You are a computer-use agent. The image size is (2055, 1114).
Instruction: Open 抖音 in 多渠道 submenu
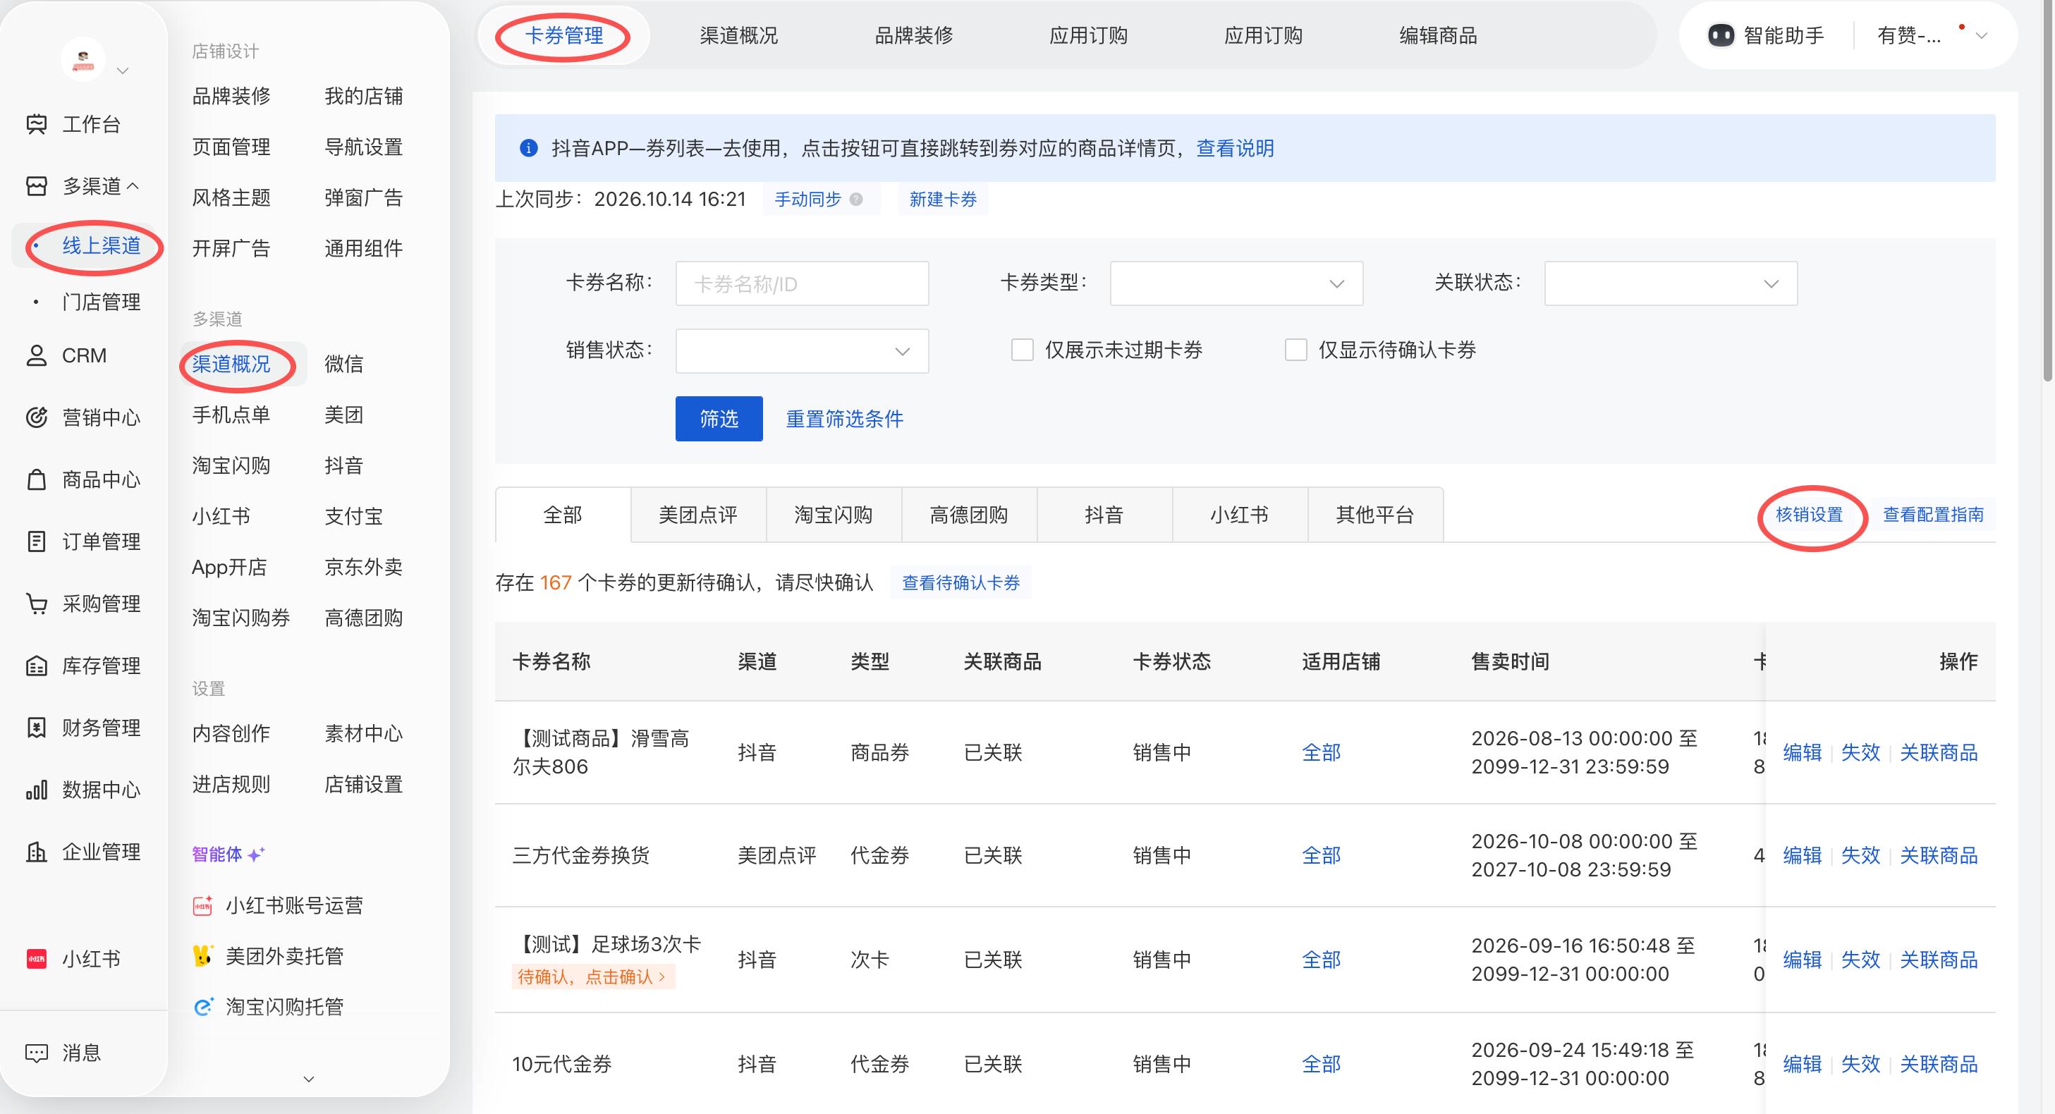coord(344,466)
